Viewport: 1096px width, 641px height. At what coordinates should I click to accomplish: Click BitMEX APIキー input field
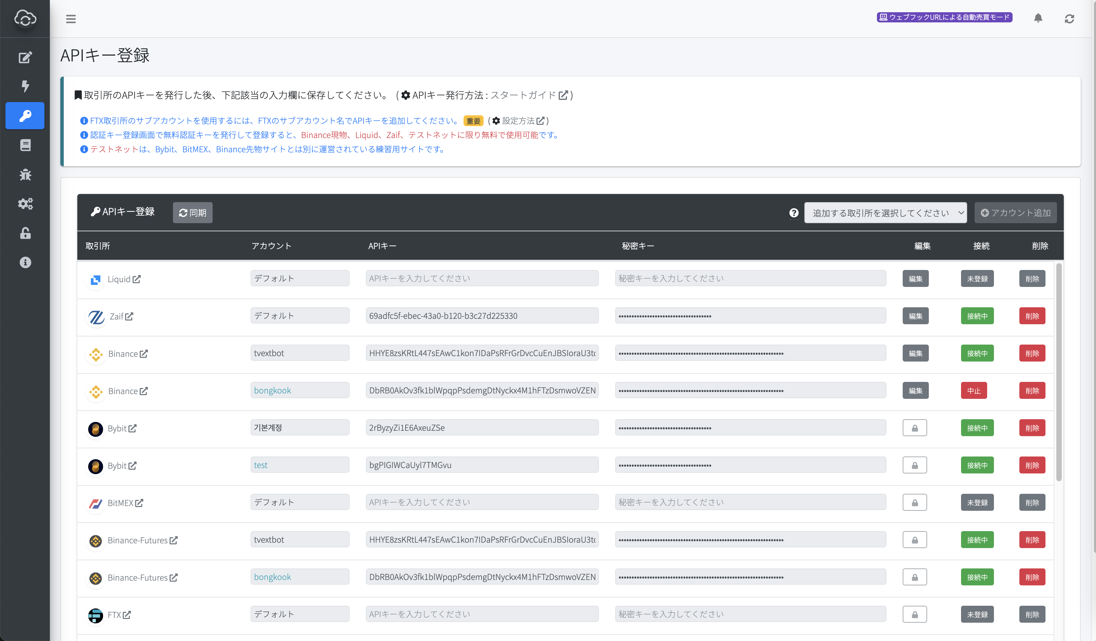tap(482, 502)
